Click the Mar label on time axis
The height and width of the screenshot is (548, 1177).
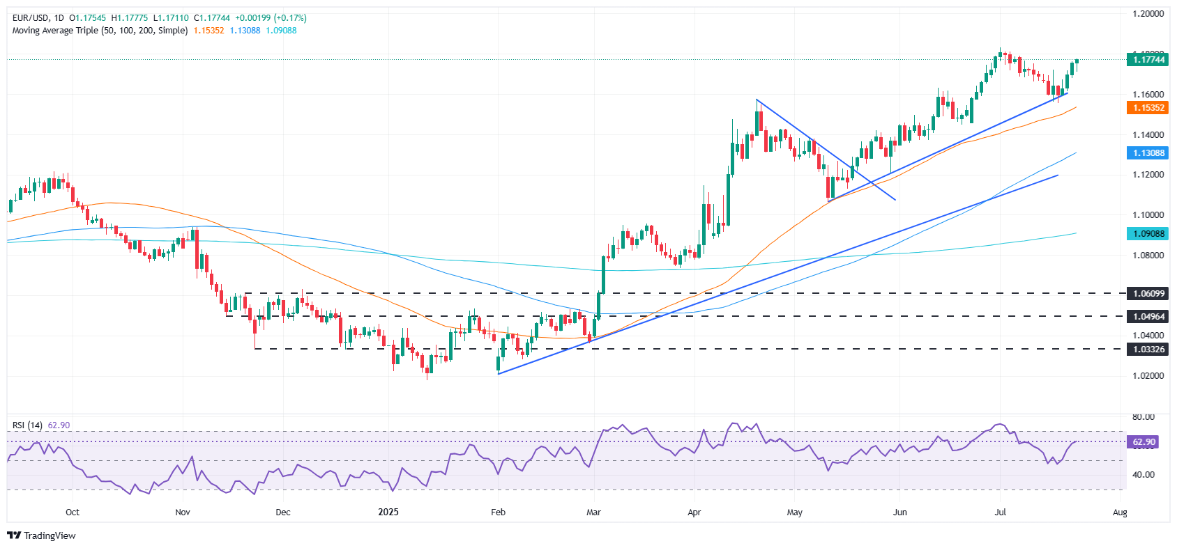pyautogui.click(x=593, y=512)
